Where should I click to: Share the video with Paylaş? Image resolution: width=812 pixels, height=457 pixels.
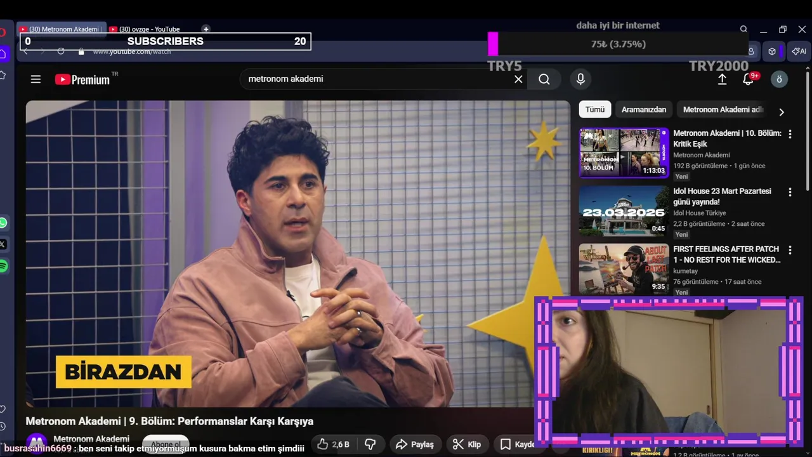click(416, 444)
